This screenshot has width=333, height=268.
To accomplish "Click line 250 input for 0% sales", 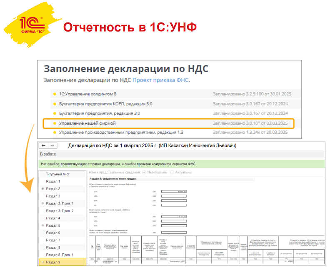I will pyautogui.click(x=174, y=205).
